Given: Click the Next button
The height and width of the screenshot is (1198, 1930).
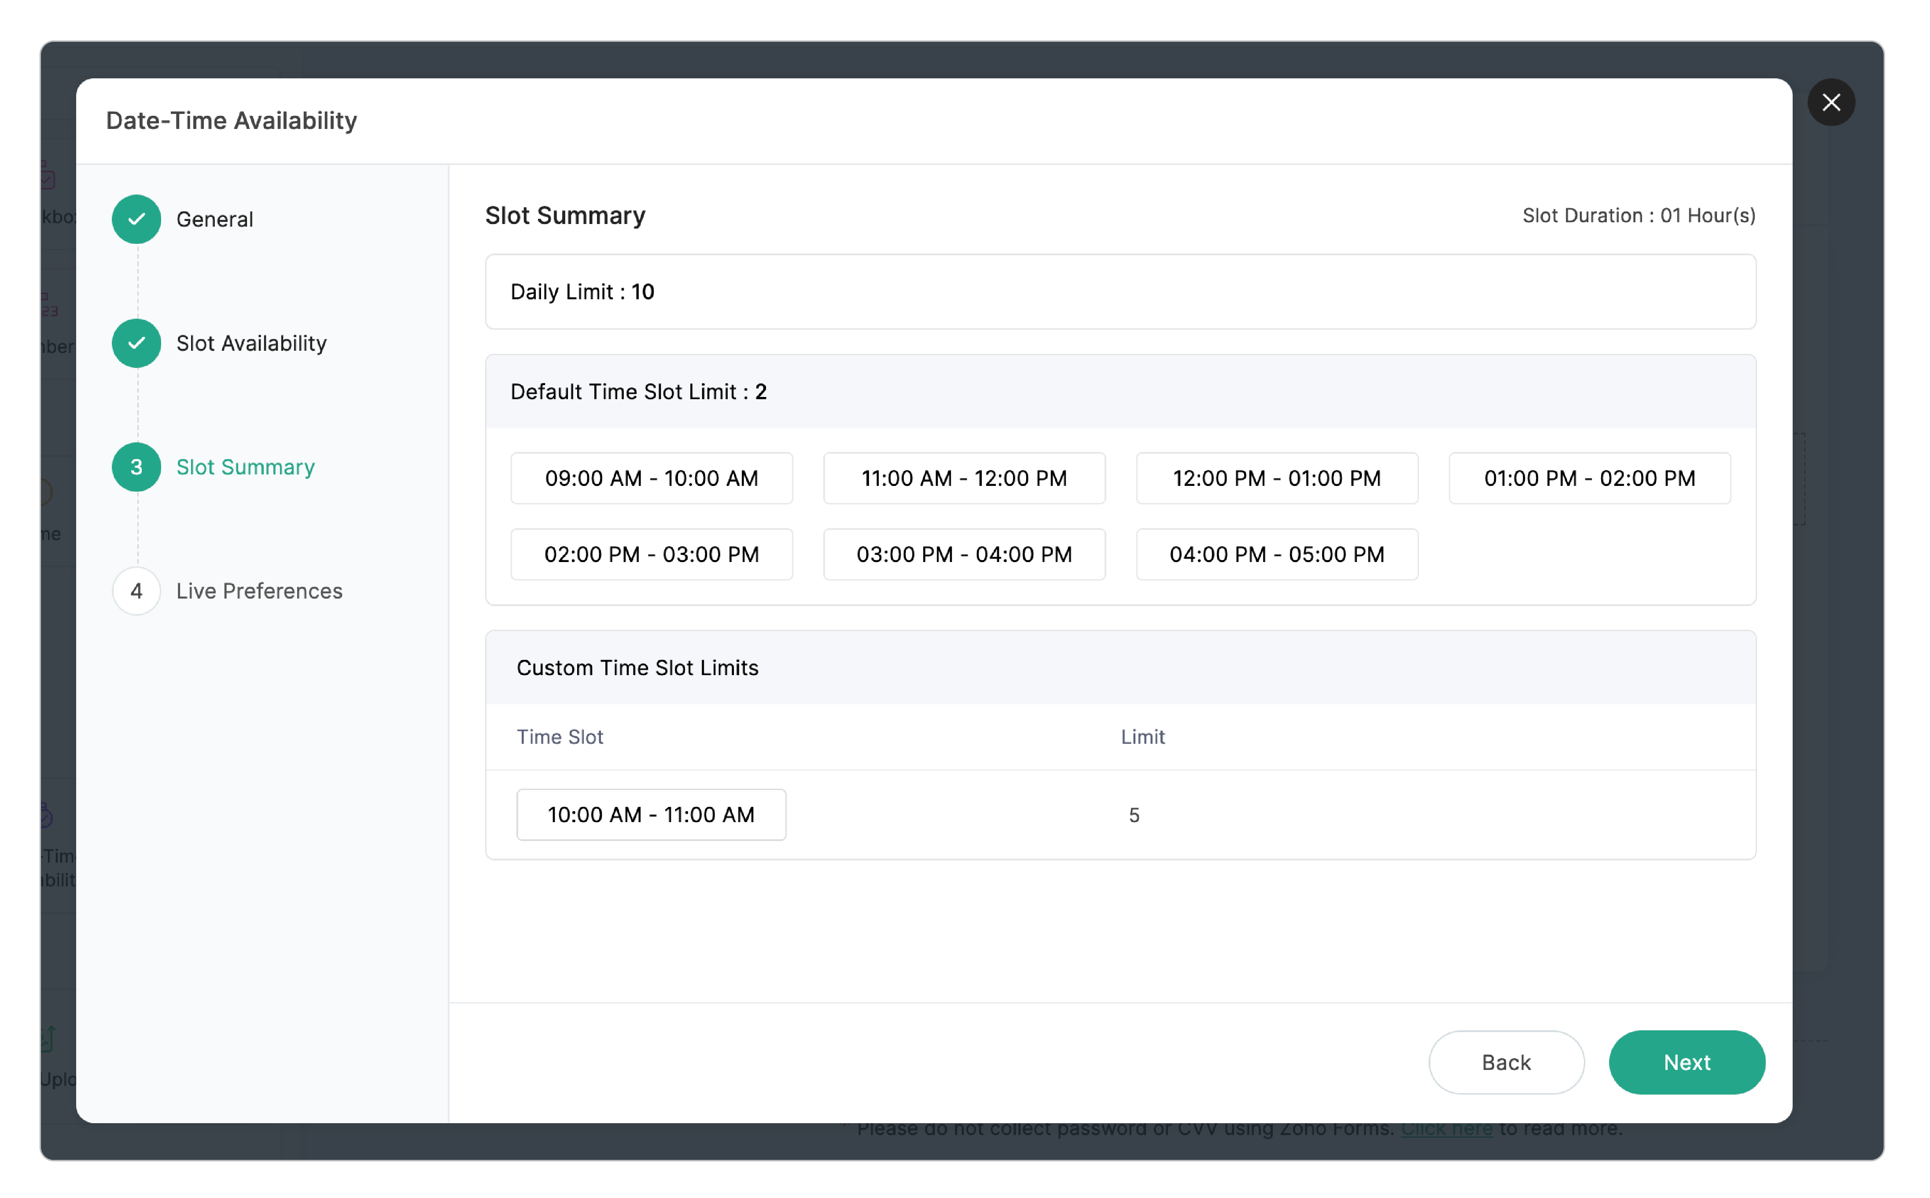Looking at the screenshot, I should (1687, 1062).
